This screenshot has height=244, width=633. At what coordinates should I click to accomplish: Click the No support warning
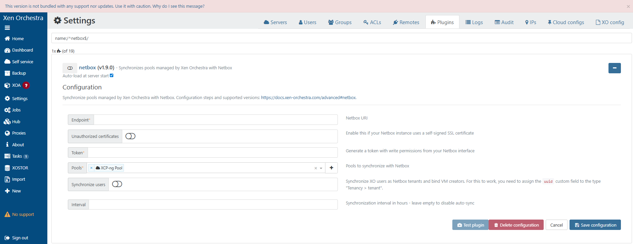[19, 215]
